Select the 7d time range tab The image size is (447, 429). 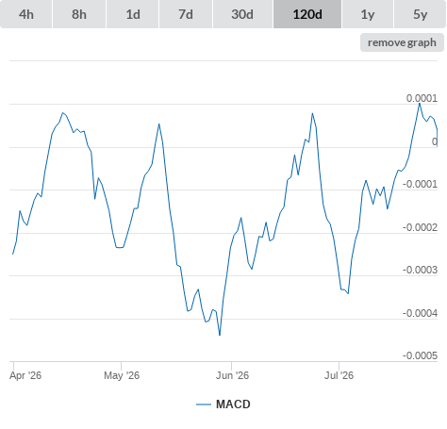coord(186,14)
